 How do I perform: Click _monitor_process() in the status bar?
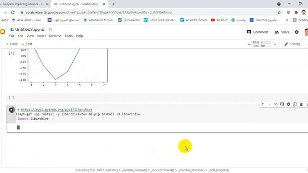pos(191,170)
